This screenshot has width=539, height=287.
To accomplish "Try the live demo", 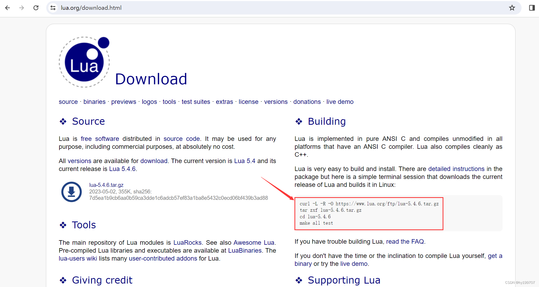I will click(340, 102).
